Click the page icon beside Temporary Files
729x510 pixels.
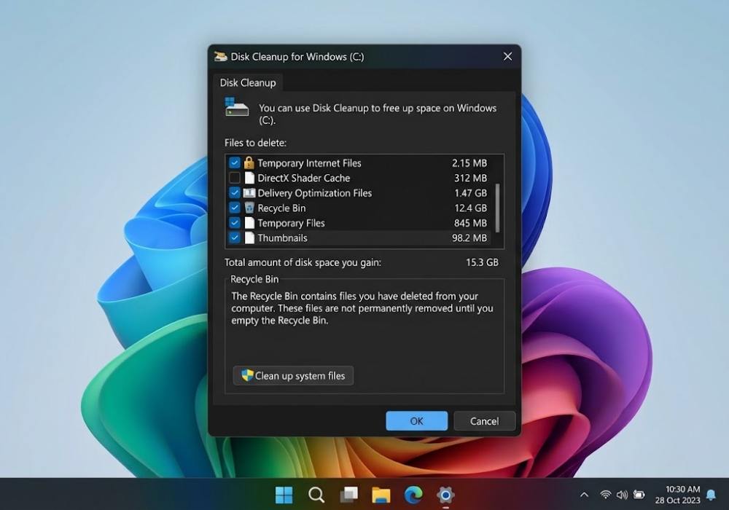click(x=249, y=223)
